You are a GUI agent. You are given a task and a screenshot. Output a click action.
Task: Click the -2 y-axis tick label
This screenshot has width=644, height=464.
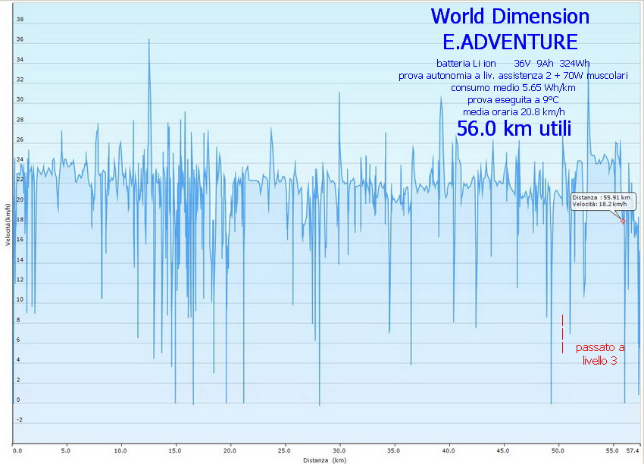pos(19,419)
